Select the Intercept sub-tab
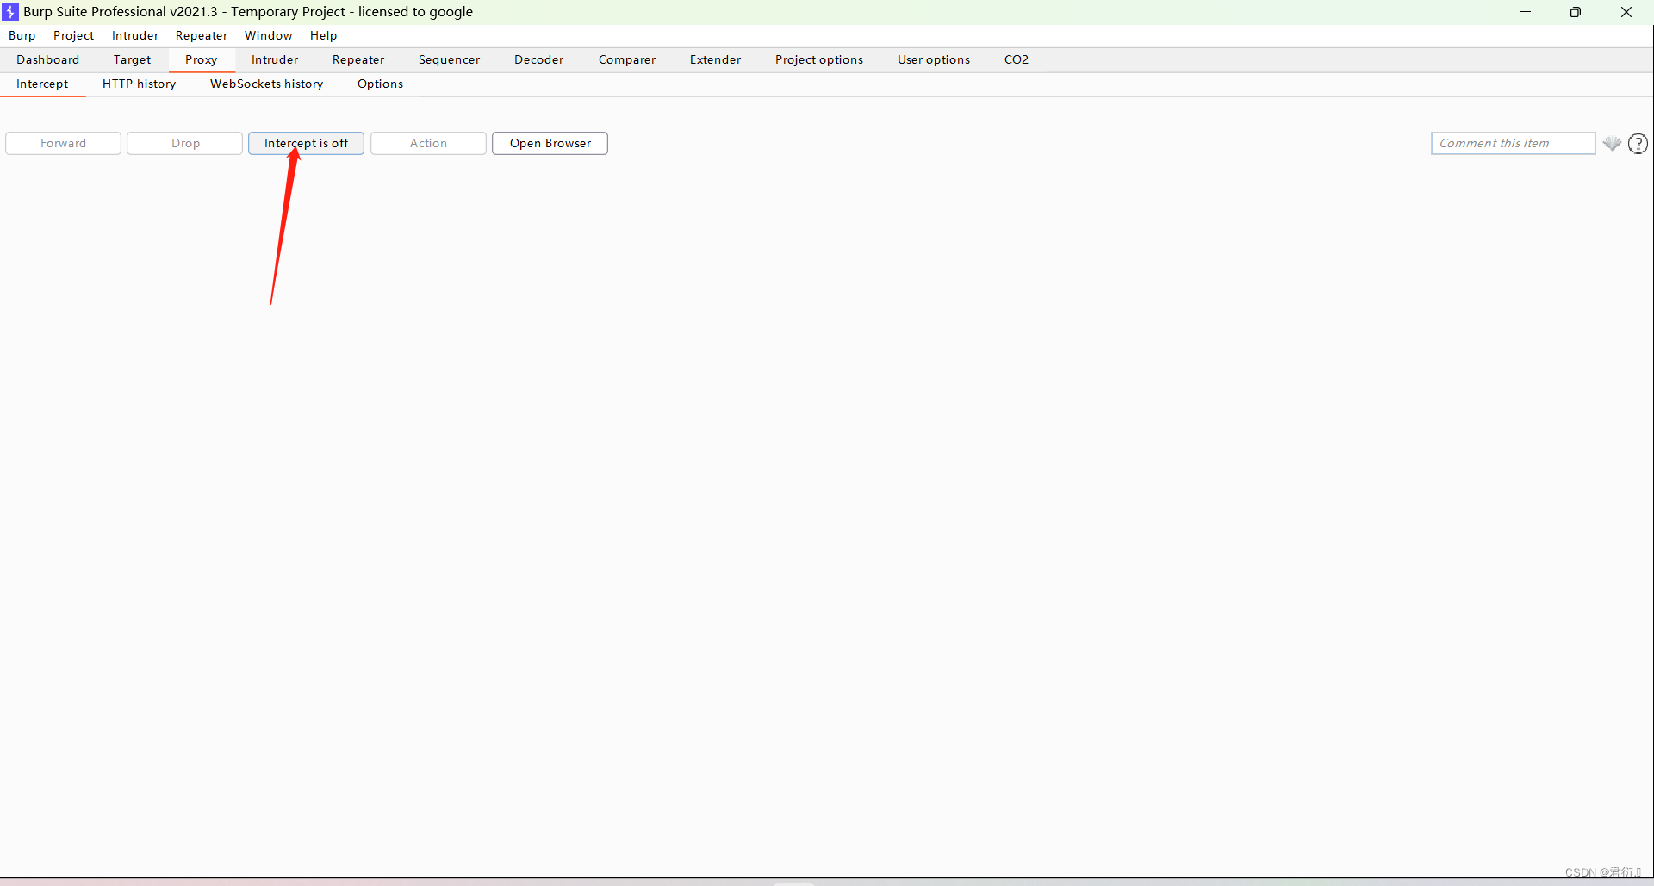 tap(42, 84)
